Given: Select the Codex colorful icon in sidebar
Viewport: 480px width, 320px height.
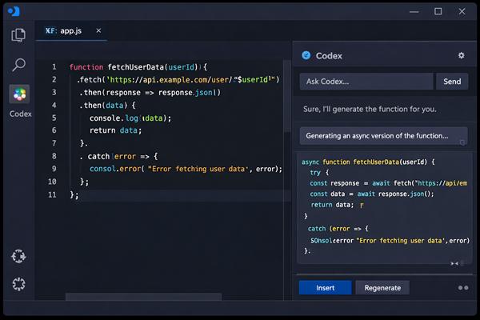Looking at the screenshot, I should [19, 94].
